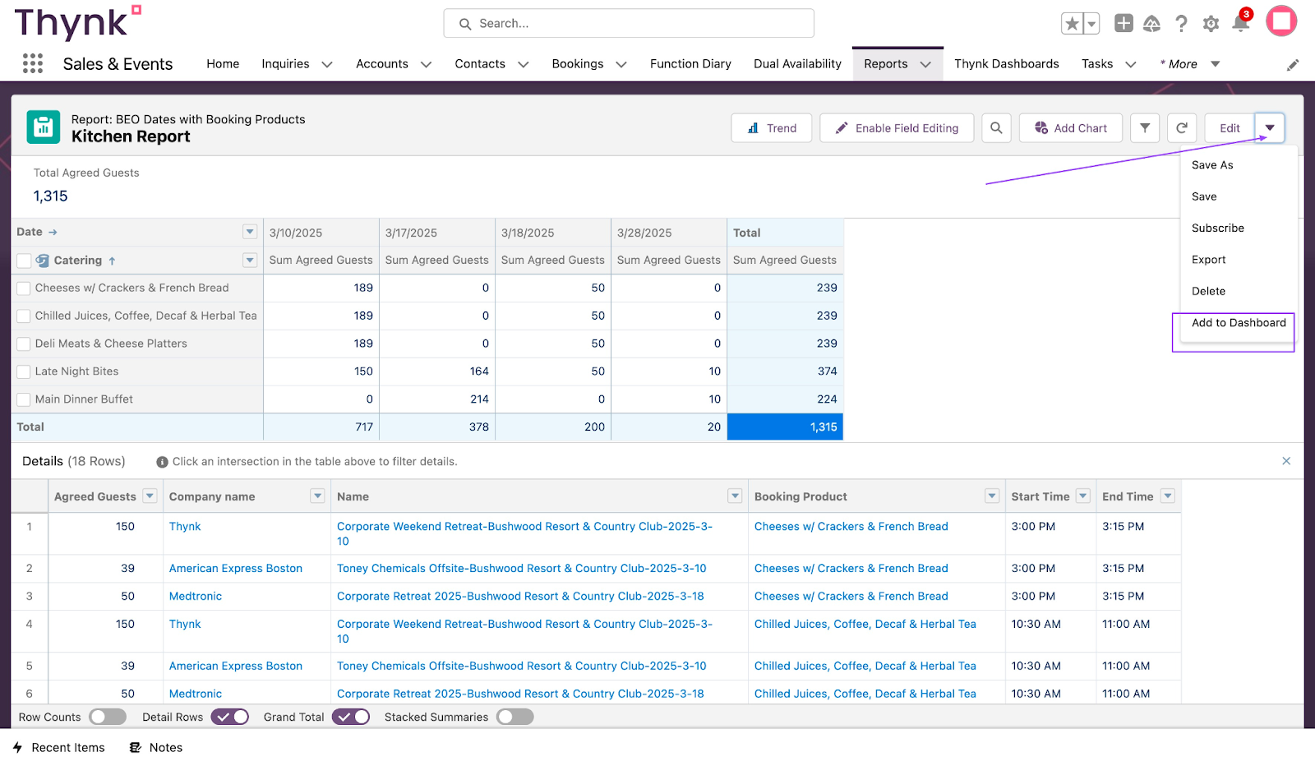Refresh the report with the reload icon
This screenshot has height=766, width=1315.
1182,128
